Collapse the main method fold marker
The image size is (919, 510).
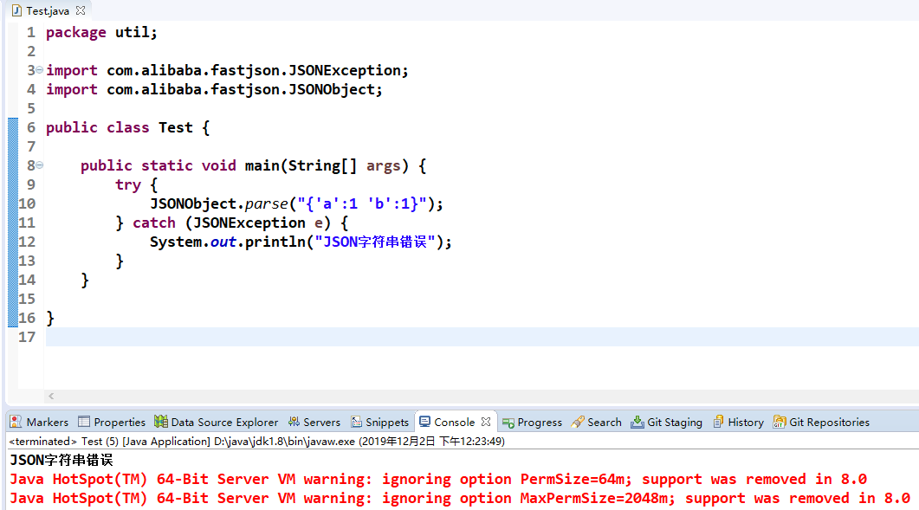[38, 165]
